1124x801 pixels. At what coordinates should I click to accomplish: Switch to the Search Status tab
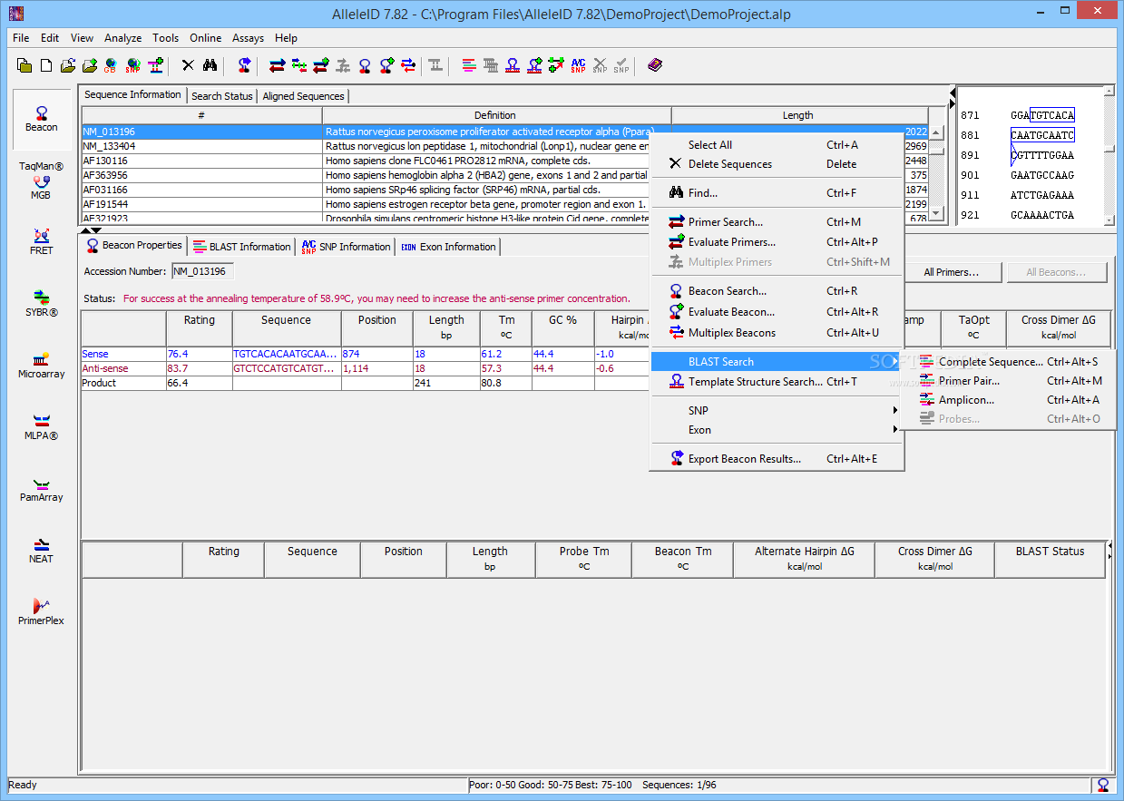221,96
